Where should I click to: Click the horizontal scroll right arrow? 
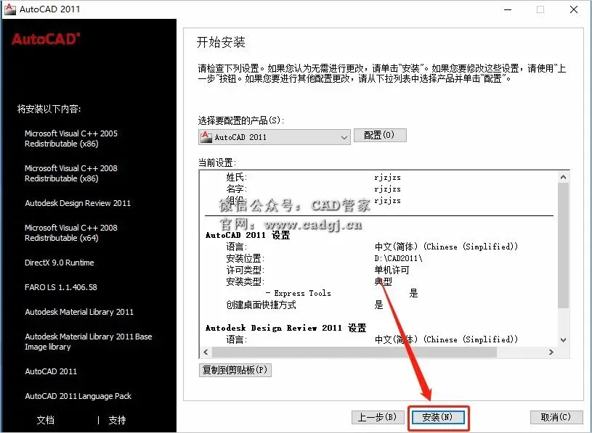[x=551, y=352]
